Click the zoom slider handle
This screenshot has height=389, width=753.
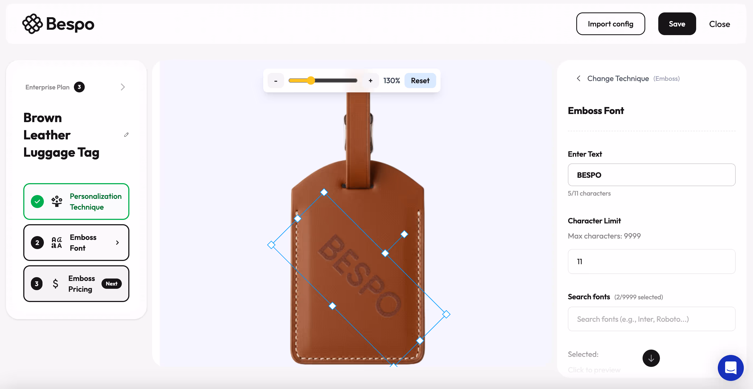pos(311,81)
